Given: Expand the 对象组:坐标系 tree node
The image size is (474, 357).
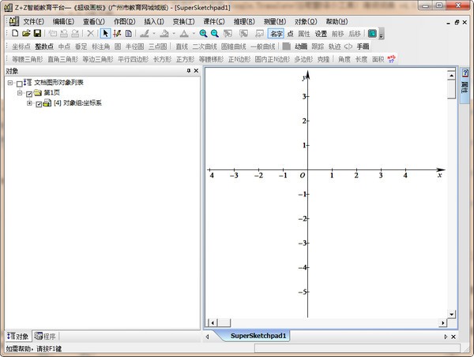Looking at the screenshot, I should [29, 103].
